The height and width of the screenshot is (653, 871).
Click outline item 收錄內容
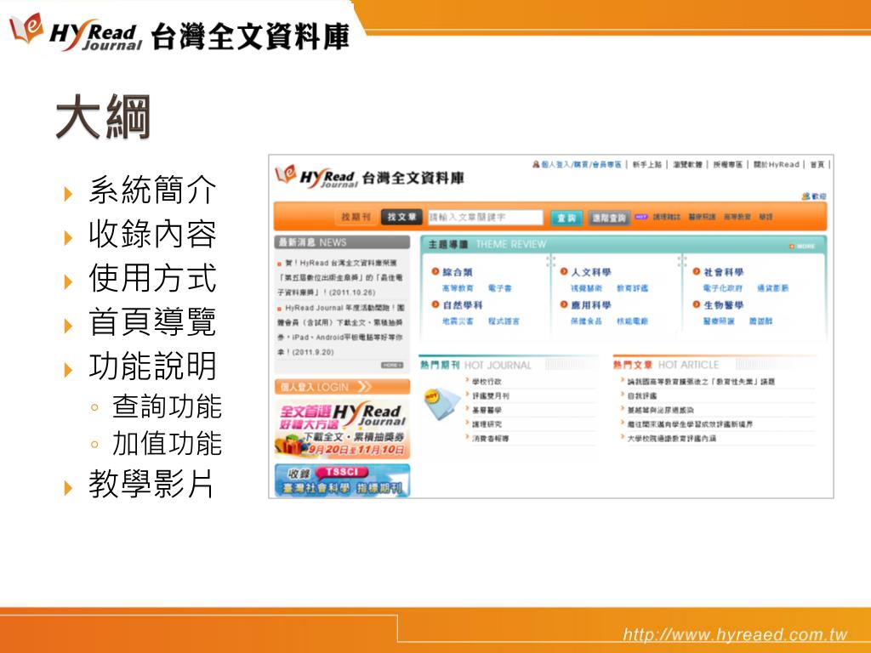(152, 234)
